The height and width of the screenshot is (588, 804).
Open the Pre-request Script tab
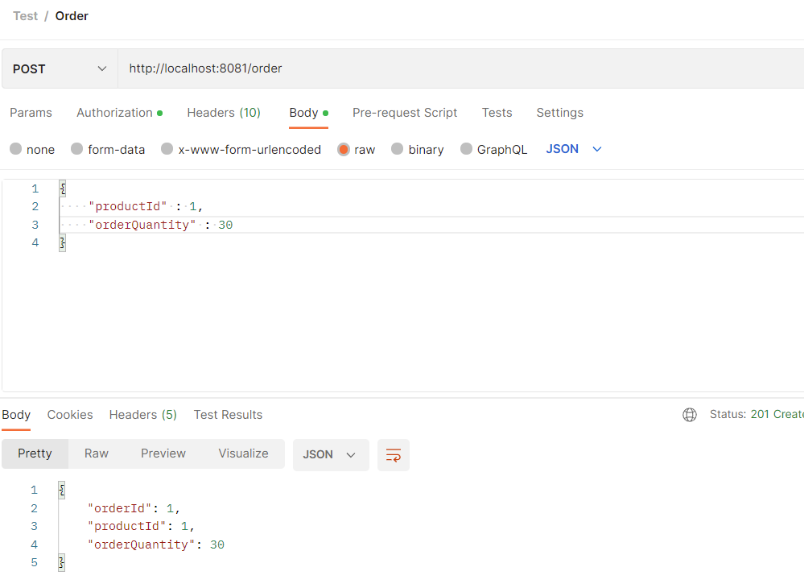tap(405, 113)
